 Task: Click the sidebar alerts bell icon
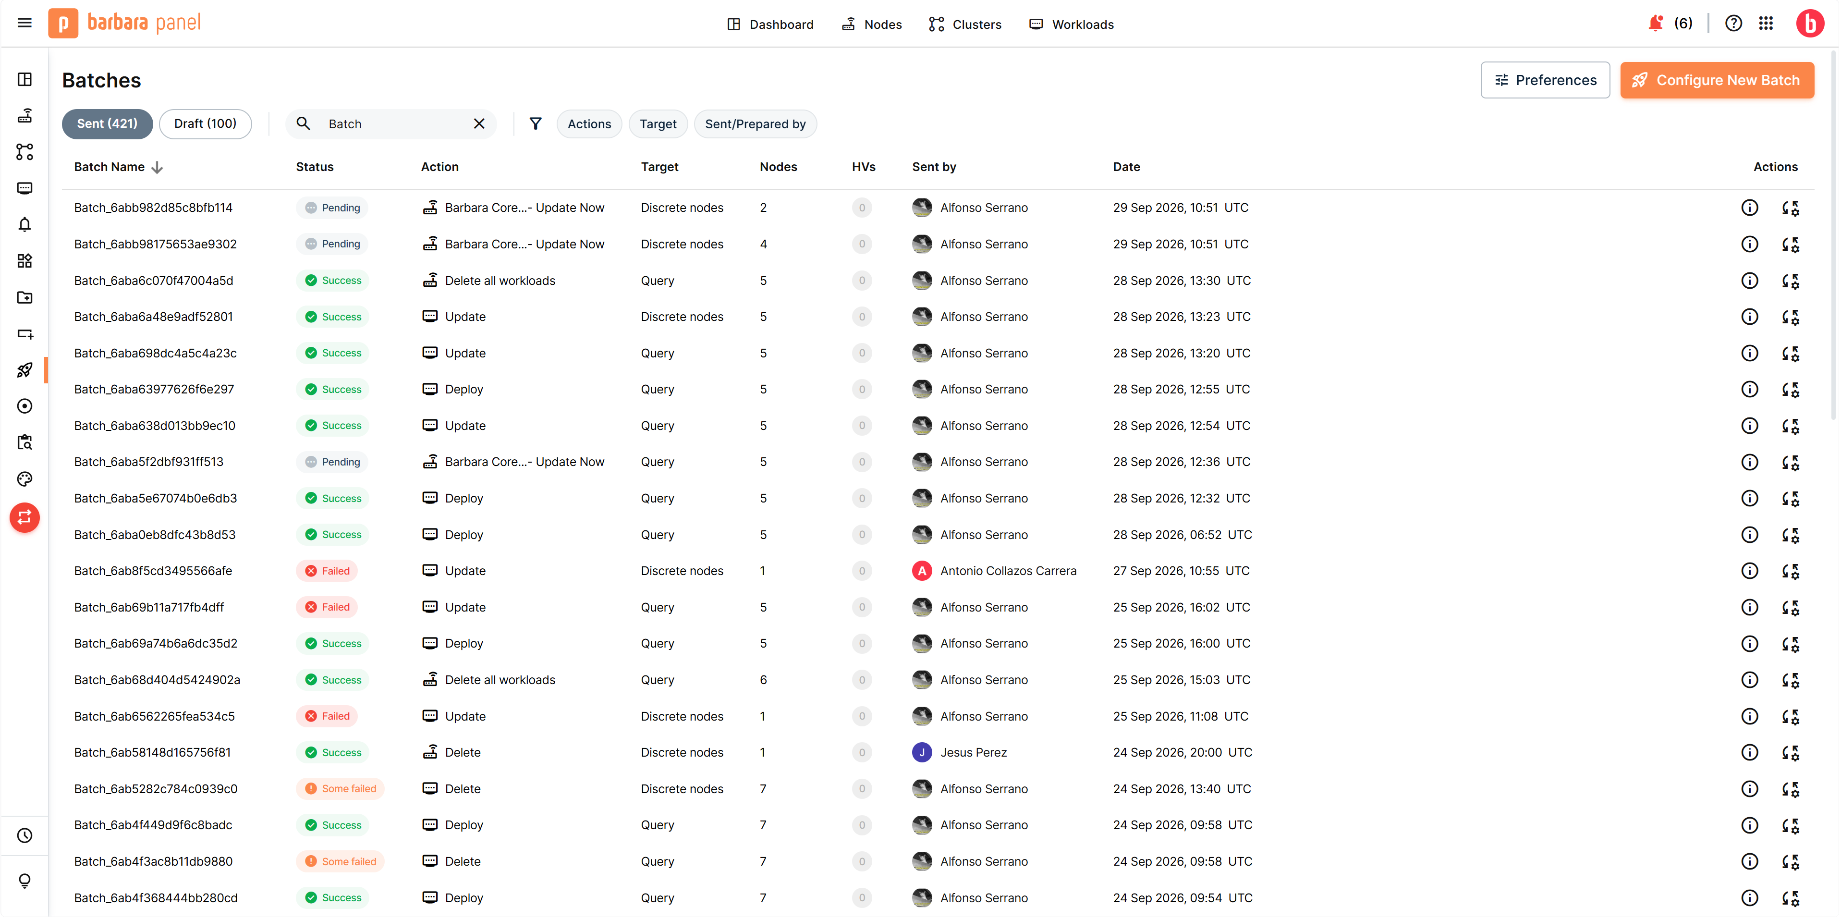point(24,224)
